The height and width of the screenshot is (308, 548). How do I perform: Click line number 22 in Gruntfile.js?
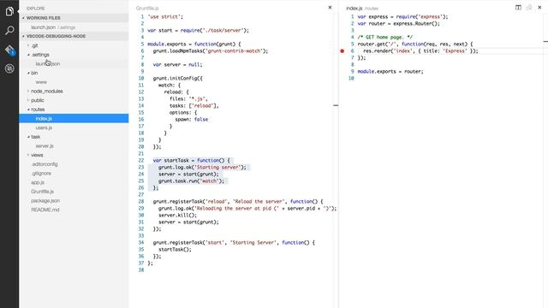pyautogui.click(x=140, y=160)
